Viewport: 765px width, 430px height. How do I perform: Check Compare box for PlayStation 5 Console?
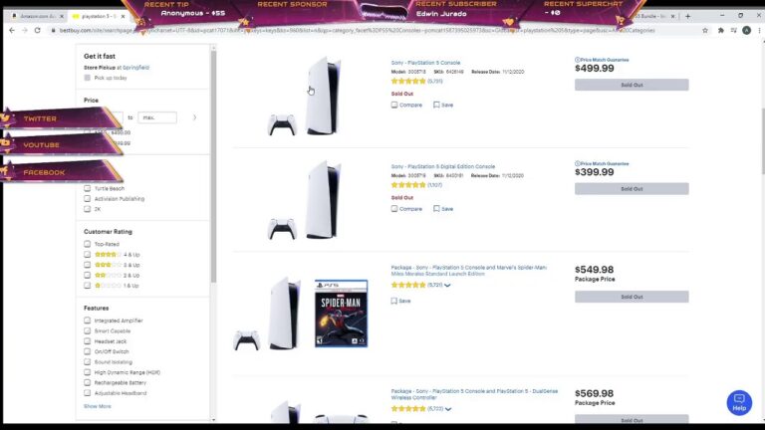(394, 105)
